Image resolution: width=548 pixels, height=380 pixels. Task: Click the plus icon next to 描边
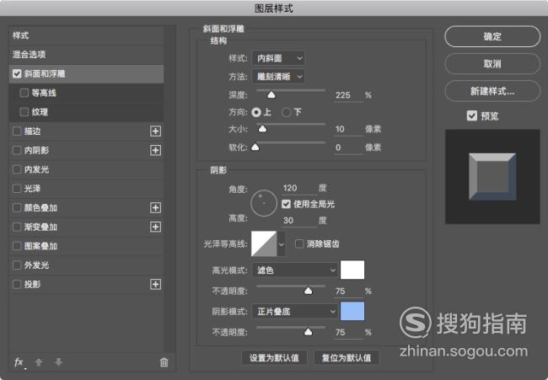tap(155, 131)
